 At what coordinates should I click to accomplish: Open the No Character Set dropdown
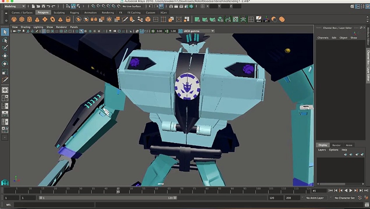345,198
